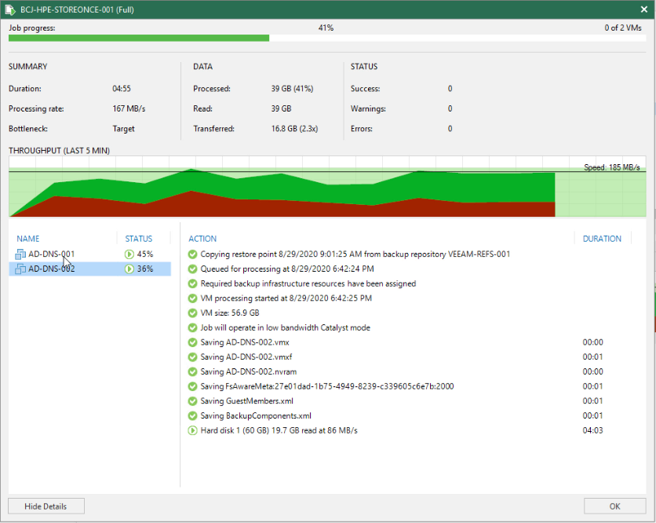Click the ACTION column header
The width and height of the screenshot is (656, 523).
click(x=202, y=239)
